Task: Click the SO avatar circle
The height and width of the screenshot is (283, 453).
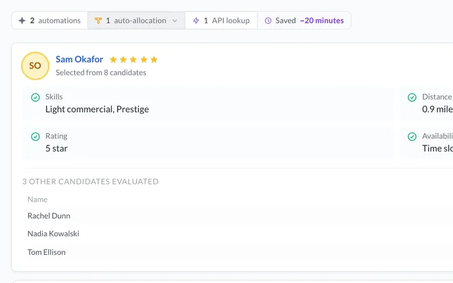Action: click(35, 66)
